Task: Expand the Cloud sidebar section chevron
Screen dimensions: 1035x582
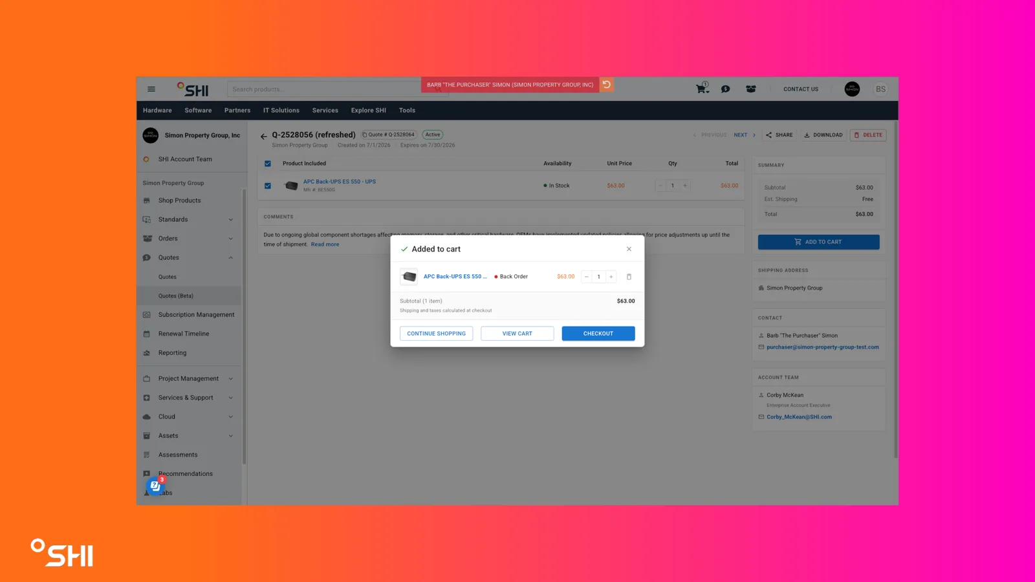Action: pos(231,417)
